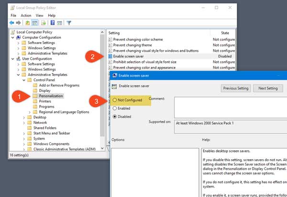Image resolution: width=287 pixels, height=197 pixels.
Task: Select the Enabled radio button
Action: 115,108
